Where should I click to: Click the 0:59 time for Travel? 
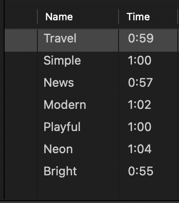point(141,38)
